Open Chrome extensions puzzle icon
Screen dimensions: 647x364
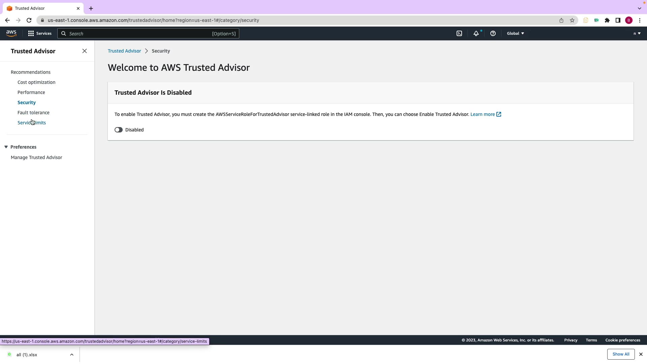click(607, 20)
